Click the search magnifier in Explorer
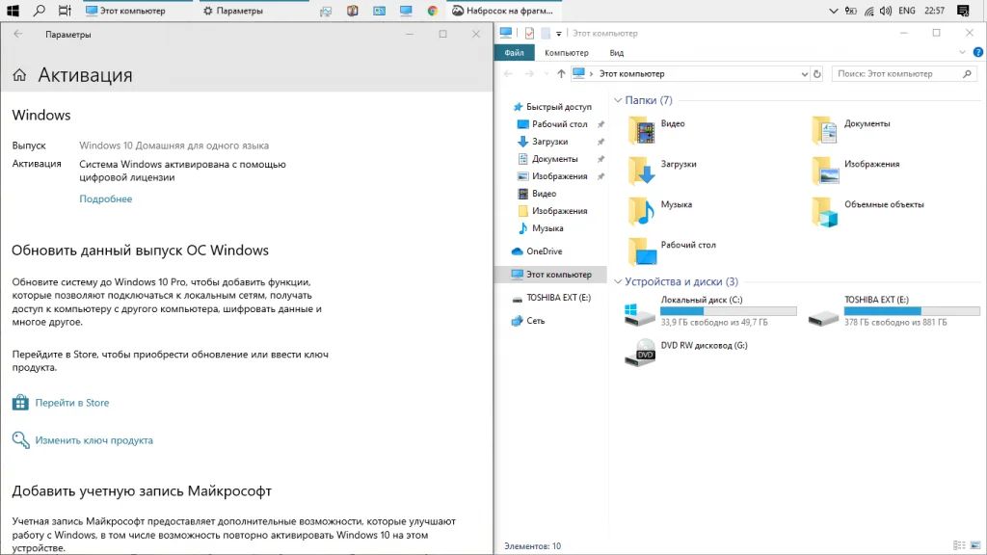 pos(967,73)
